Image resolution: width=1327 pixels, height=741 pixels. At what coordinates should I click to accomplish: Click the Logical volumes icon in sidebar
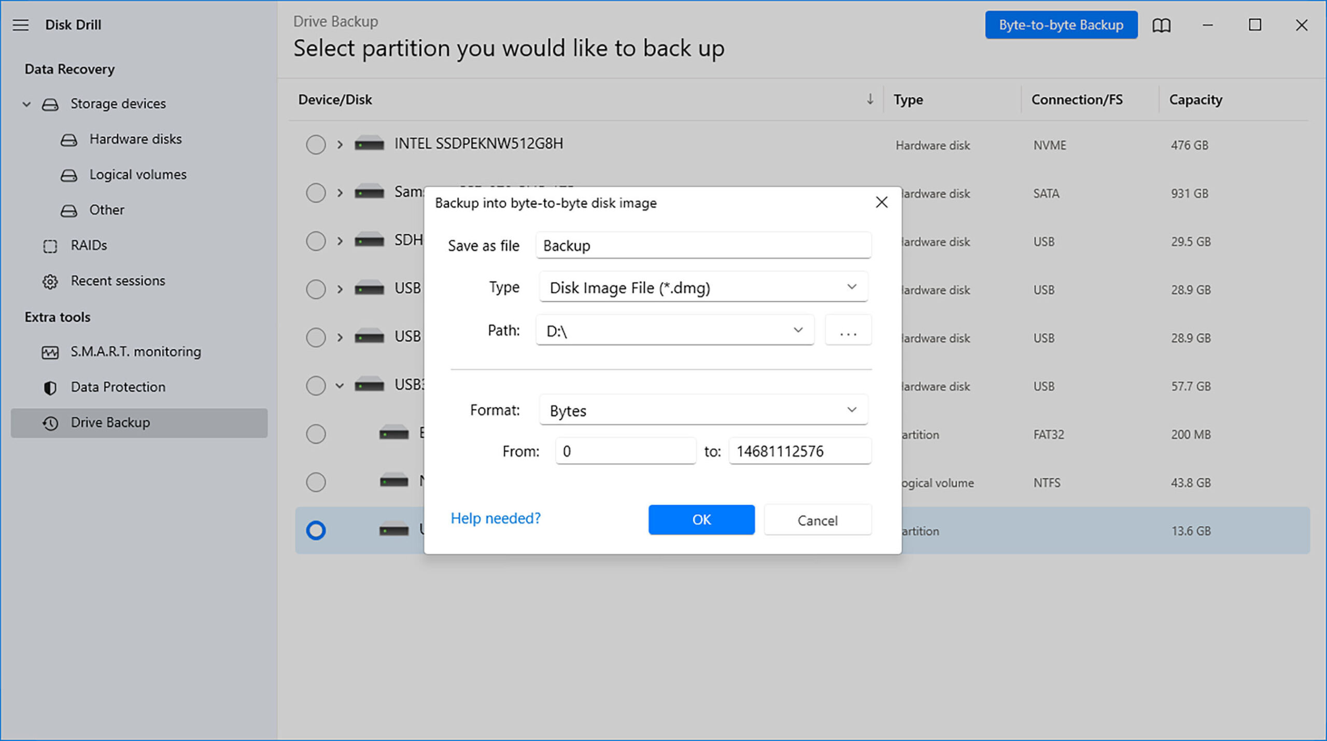pyautogui.click(x=69, y=175)
